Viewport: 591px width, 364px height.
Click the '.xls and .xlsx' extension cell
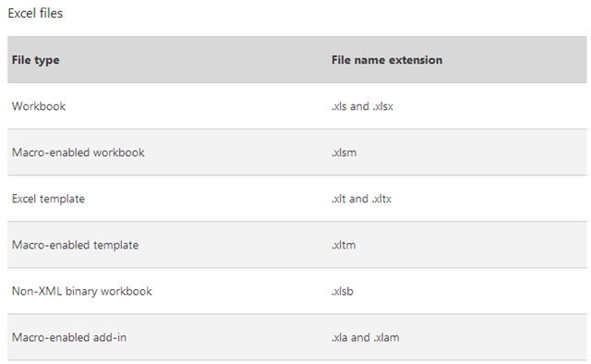(x=362, y=106)
